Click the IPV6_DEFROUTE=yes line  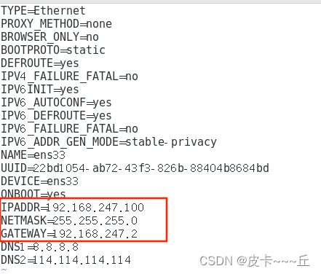(56, 116)
